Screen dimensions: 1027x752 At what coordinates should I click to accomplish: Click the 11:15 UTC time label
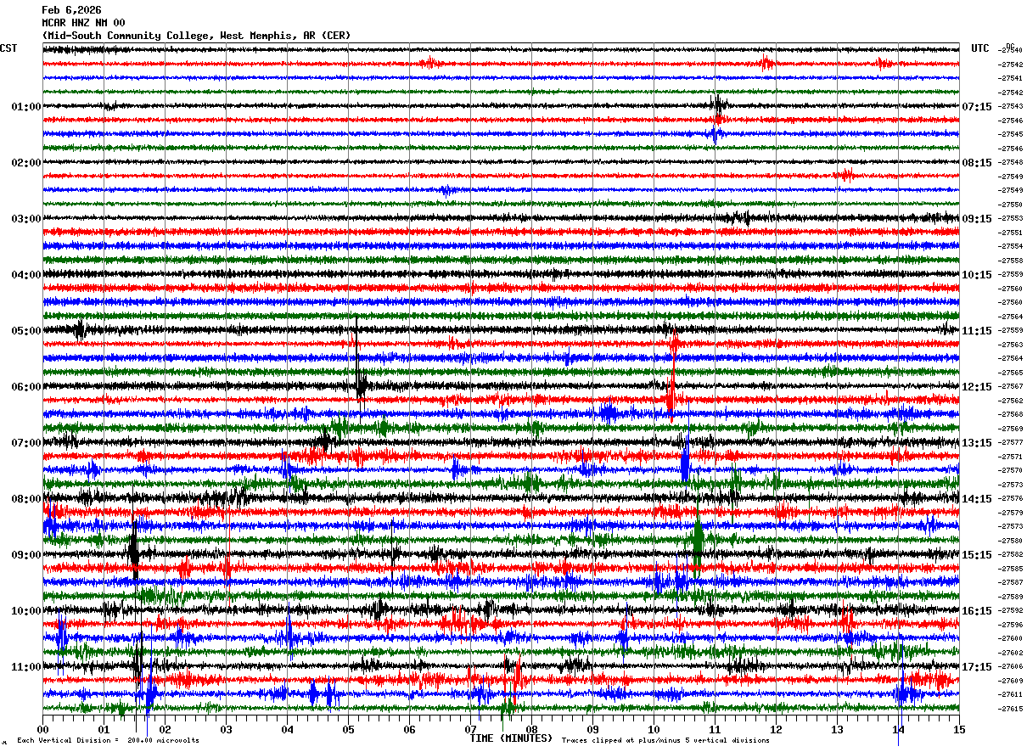[977, 331]
